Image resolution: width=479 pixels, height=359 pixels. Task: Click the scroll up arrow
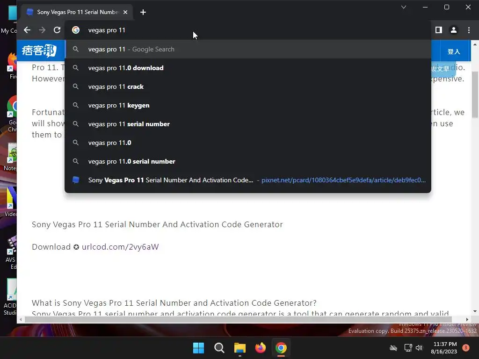475,44
